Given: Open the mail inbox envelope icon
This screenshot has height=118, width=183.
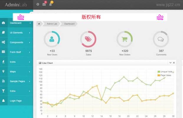Looking at the screenshot, I should [44, 4].
